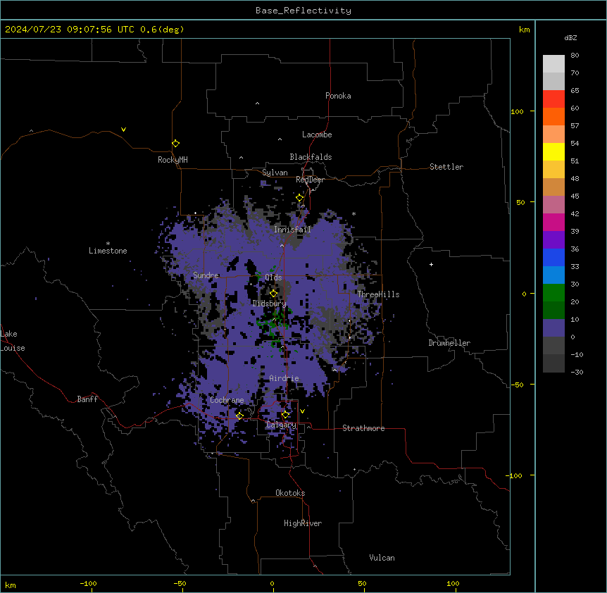Click the yellow v marker east of Calgary
The width and height of the screenshot is (607, 593).
(x=302, y=411)
